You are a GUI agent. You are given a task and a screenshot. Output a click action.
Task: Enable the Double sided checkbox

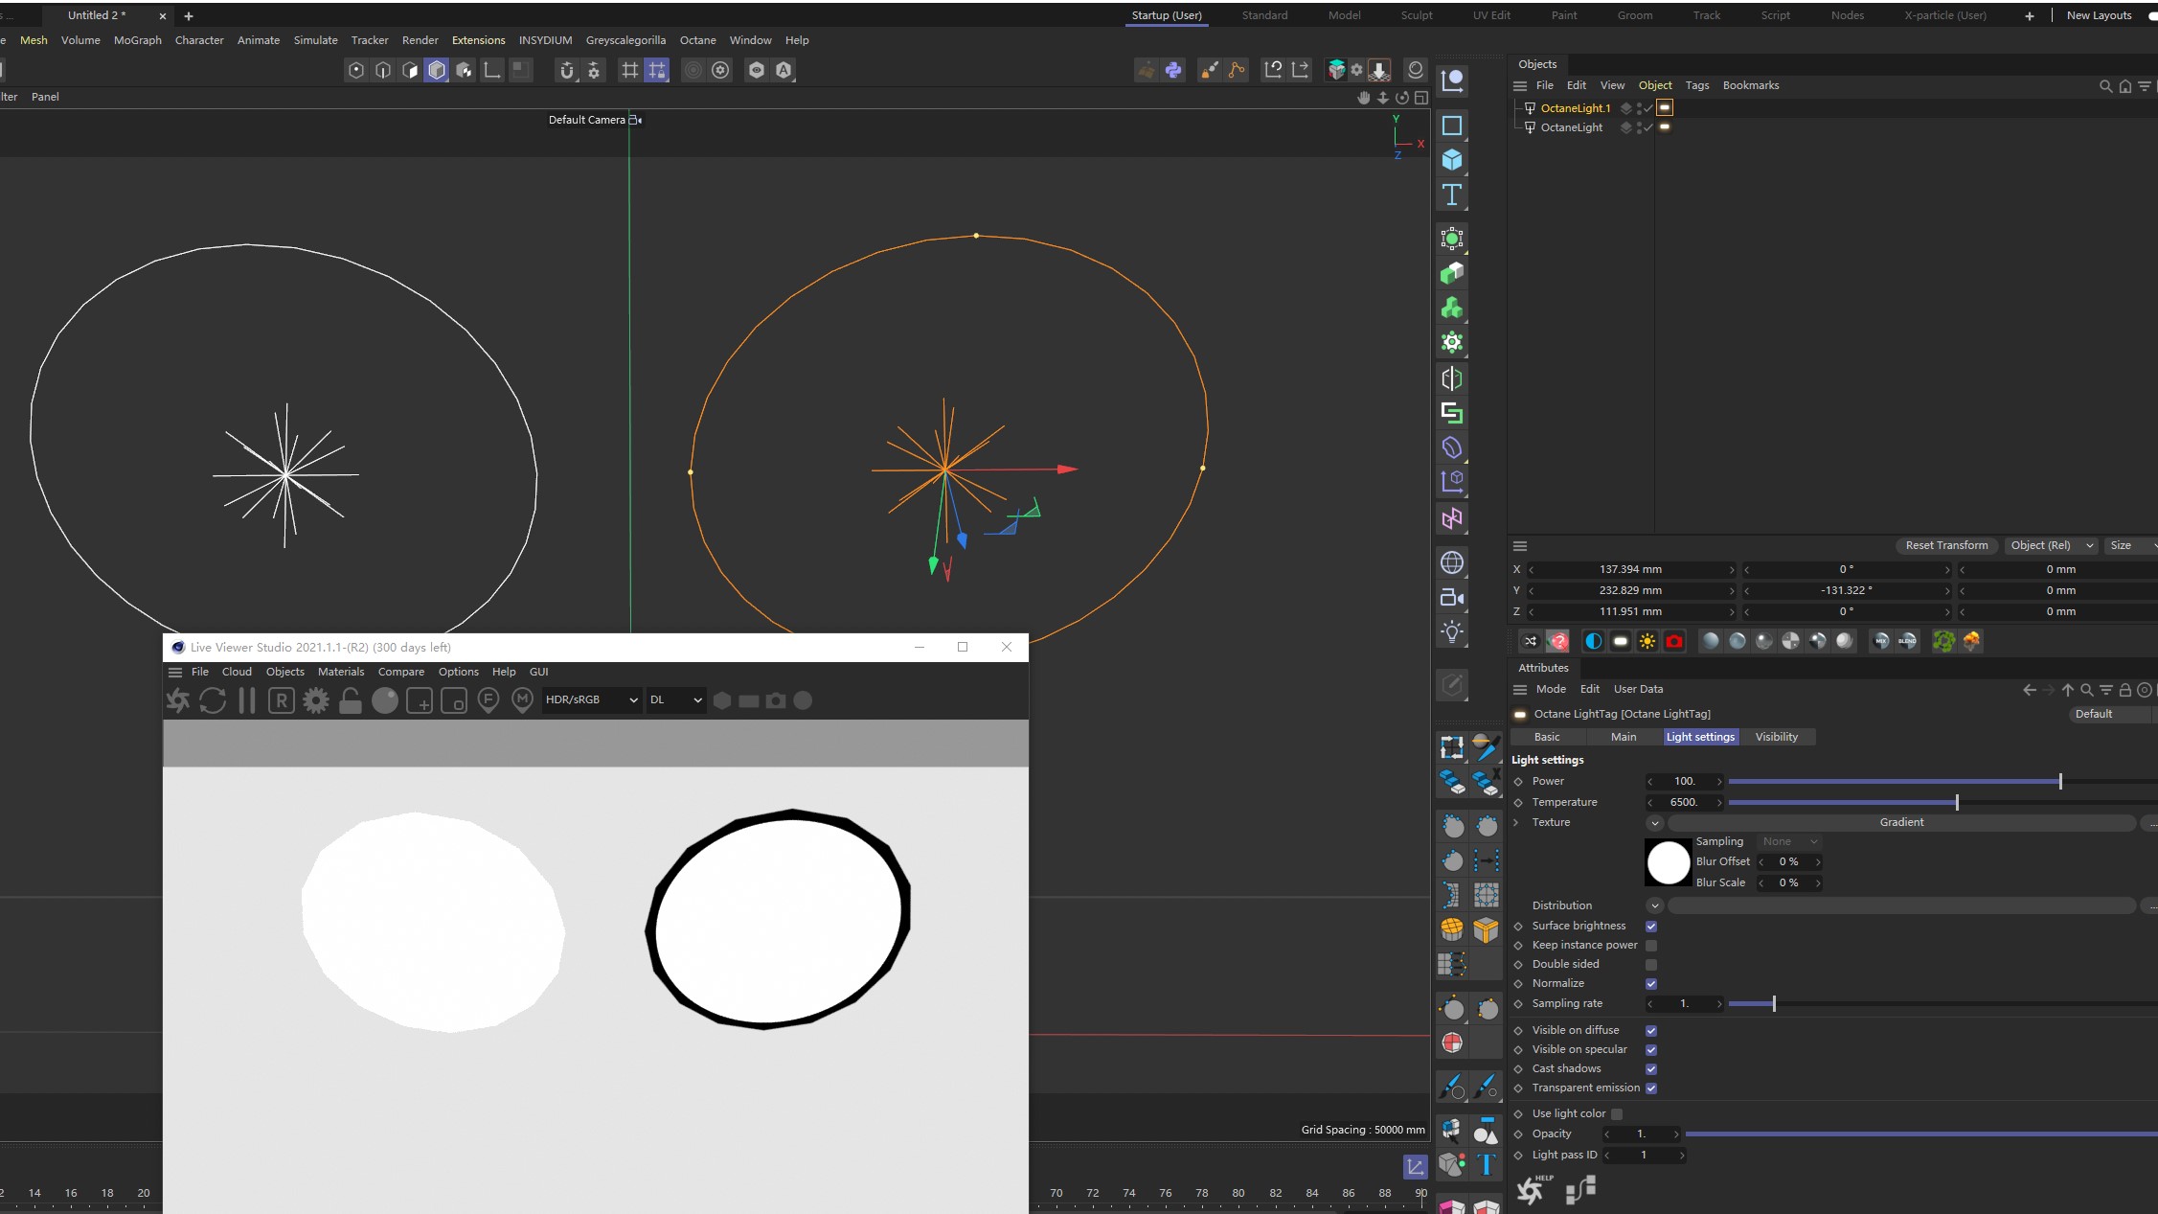1651,965
